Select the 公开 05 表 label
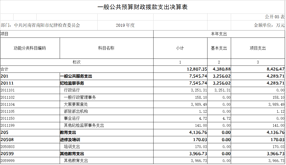The height and width of the screenshot is (165, 286). point(275,17)
